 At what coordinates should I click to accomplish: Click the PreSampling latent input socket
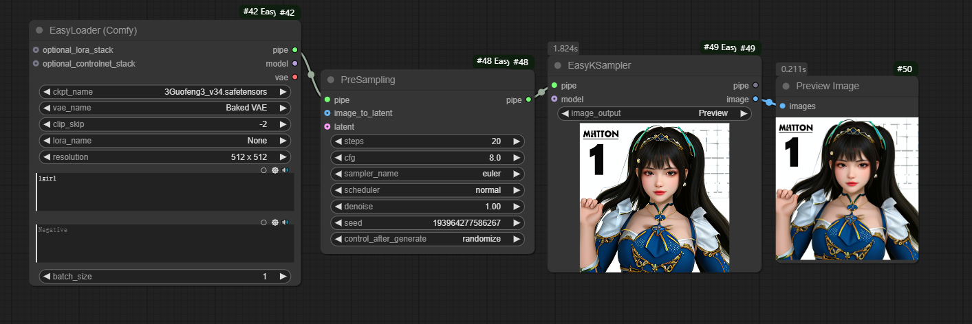pos(327,127)
